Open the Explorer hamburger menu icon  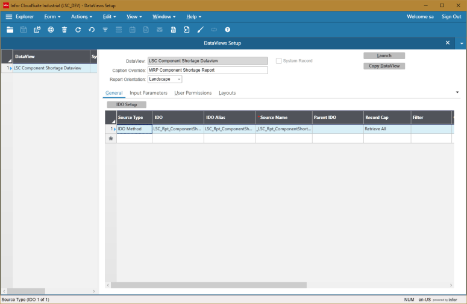pos(9,17)
